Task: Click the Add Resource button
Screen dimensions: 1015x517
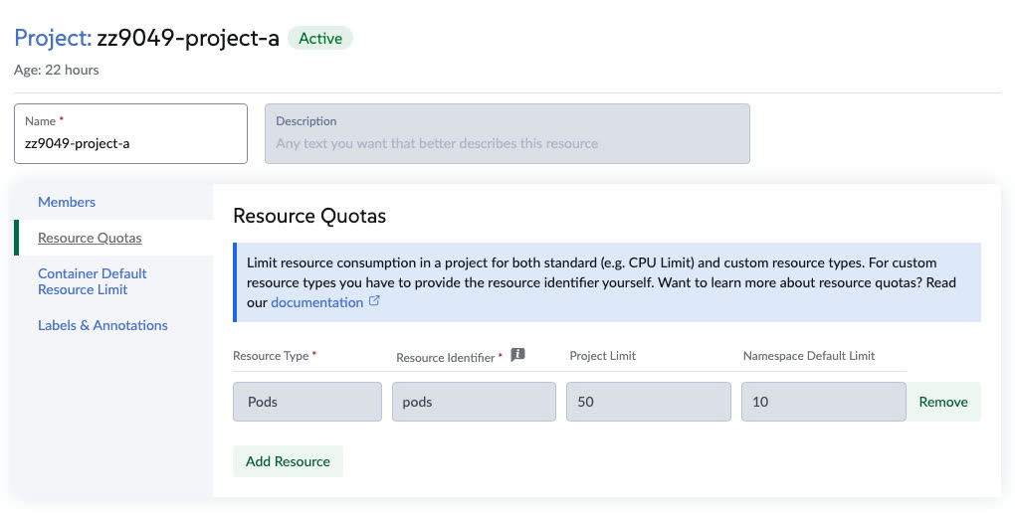Action: point(288,461)
